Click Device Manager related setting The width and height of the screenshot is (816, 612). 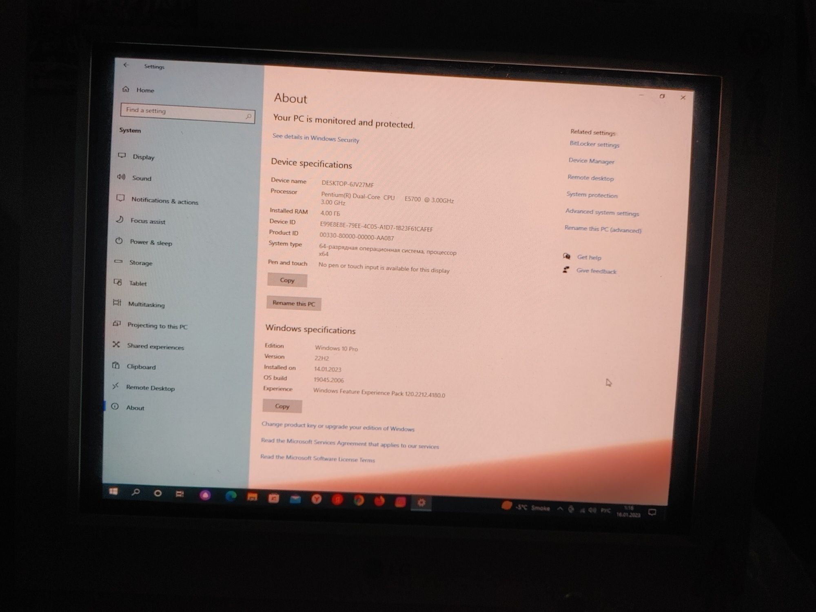click(x=591, y=161)
